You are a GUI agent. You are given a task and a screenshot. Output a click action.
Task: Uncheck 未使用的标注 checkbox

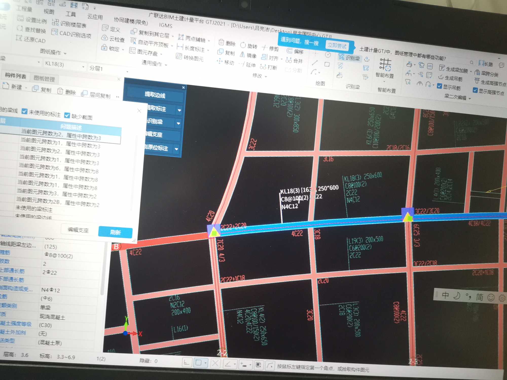coord(24,111)
